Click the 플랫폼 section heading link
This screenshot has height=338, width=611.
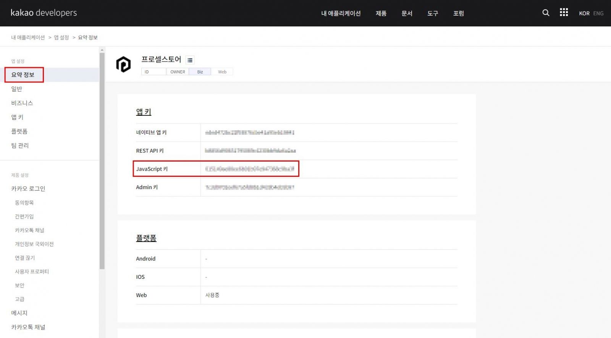(x=146, y=238)
